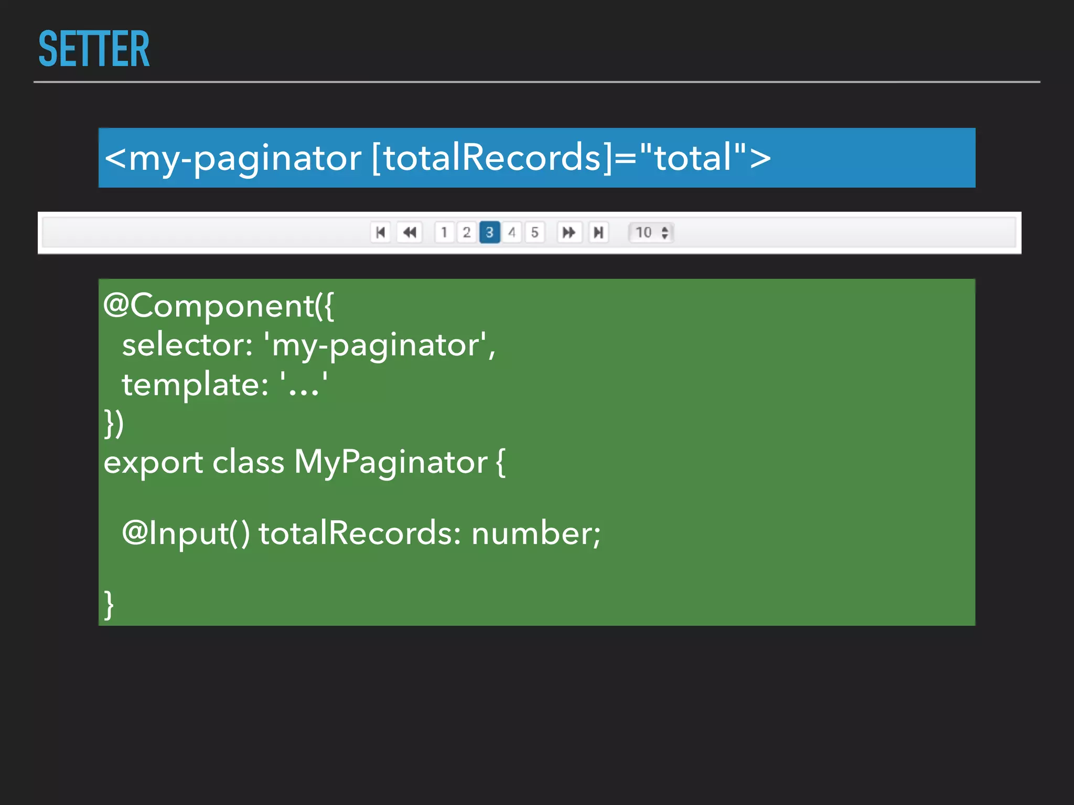Click the "template: '...'" line
1074x805 pixels.
pos(225,385)
